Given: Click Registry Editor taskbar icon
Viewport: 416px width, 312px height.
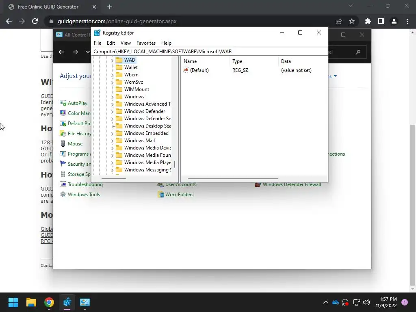Looking at the screenshot, I should [x=67, y=302].
